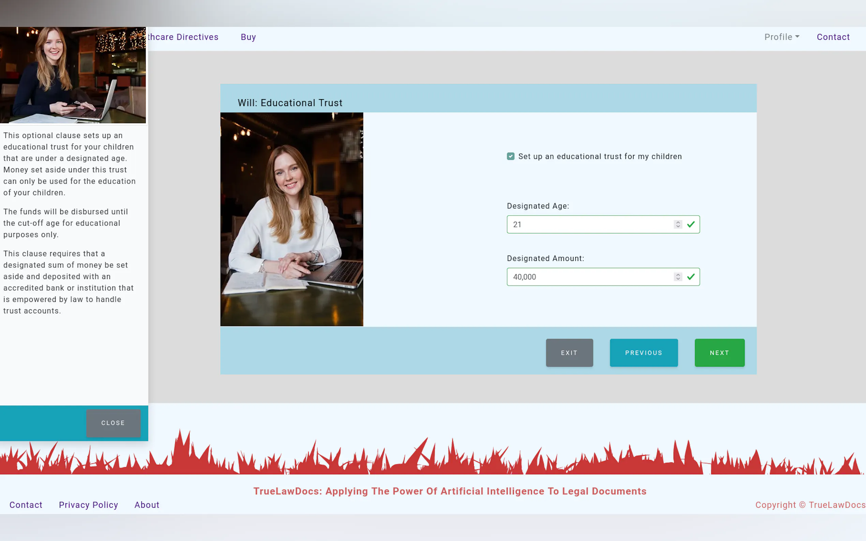Click the Designated Amount stepper arrows
Image resolution: width=866 pixels, height=541 pixels.
678,277
